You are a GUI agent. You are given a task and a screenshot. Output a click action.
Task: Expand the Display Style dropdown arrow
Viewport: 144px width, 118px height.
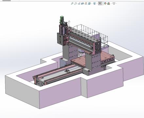[x=97, y=4]
